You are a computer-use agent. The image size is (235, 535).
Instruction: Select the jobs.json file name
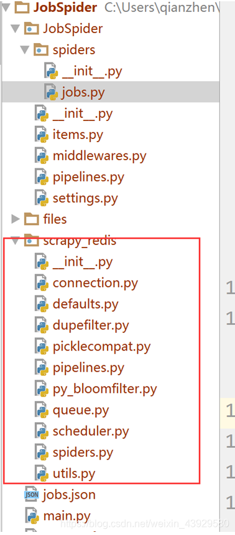[x=69, y=494]
